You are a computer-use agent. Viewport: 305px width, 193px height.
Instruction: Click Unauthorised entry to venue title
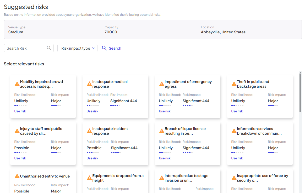(x=45, y=176)
